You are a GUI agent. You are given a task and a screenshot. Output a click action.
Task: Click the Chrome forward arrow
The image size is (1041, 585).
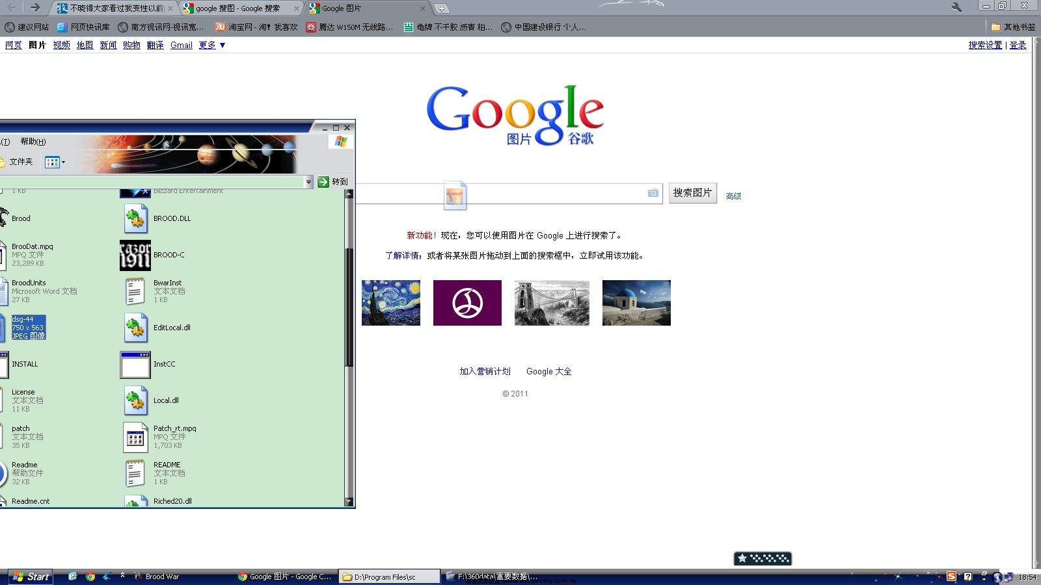pyautogui.click(x=34, y=8)
